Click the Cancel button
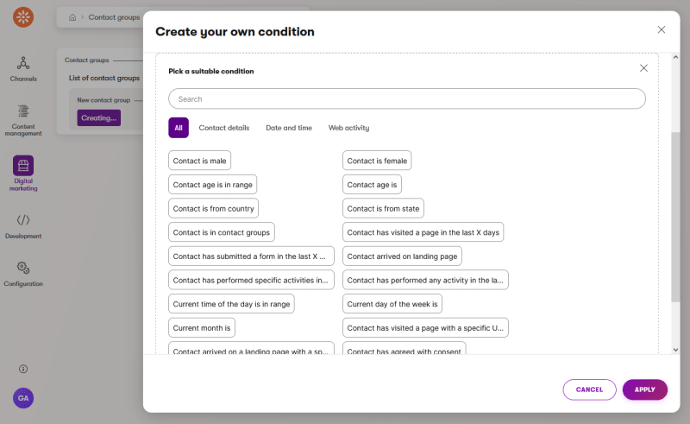This screenshot has height=424, width=690. pyautogui.click(x=589, y=389)
